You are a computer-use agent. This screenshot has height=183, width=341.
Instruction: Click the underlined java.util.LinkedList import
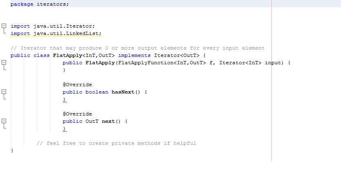click(x=67, y=33)
